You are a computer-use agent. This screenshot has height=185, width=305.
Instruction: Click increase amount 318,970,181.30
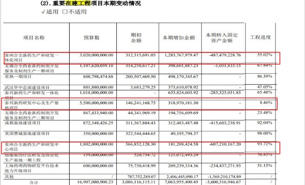click(183, 103)
